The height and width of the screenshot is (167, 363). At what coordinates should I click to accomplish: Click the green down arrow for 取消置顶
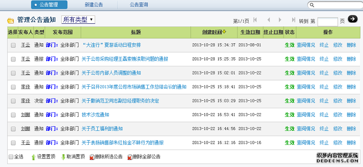63,157
